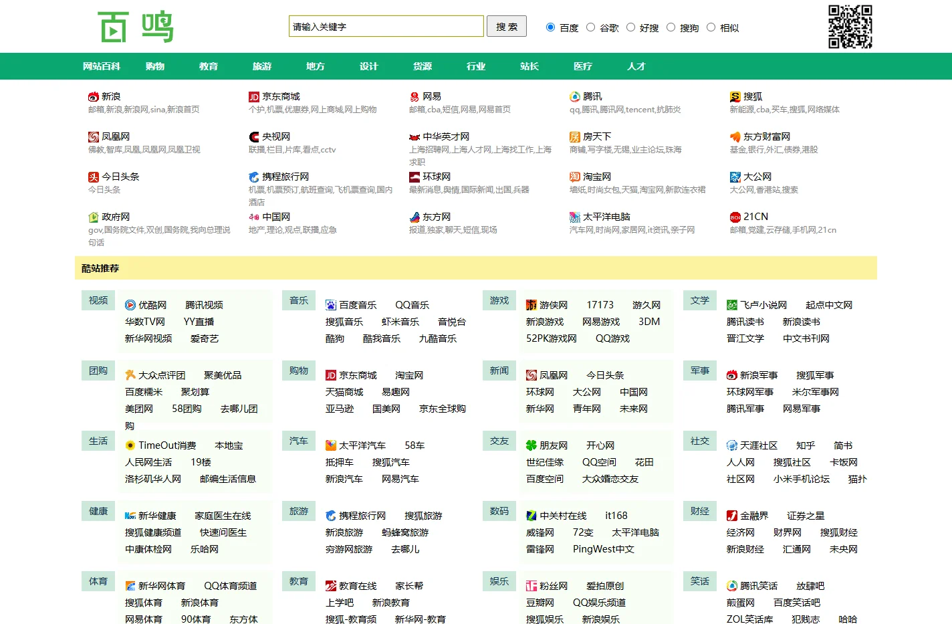Click the 新浪军事 Sina icon
The width and height of the screenshot is (952, 624).
tap(732, 376)
